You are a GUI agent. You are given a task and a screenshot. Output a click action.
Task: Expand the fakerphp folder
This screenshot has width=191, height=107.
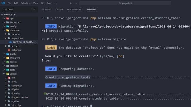click(5, 105)
